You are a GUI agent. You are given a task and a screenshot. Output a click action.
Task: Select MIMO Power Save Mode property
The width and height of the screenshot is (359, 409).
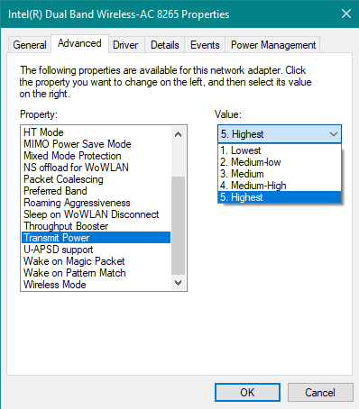pos(96,144)
